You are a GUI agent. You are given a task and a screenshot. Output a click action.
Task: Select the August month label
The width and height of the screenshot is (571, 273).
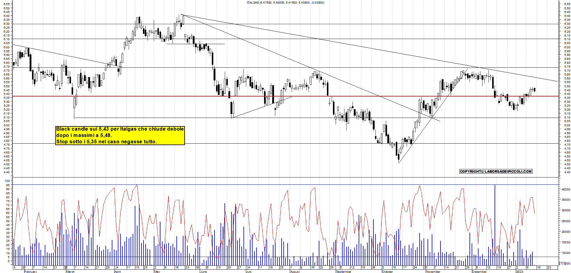[x=295, y=271]
